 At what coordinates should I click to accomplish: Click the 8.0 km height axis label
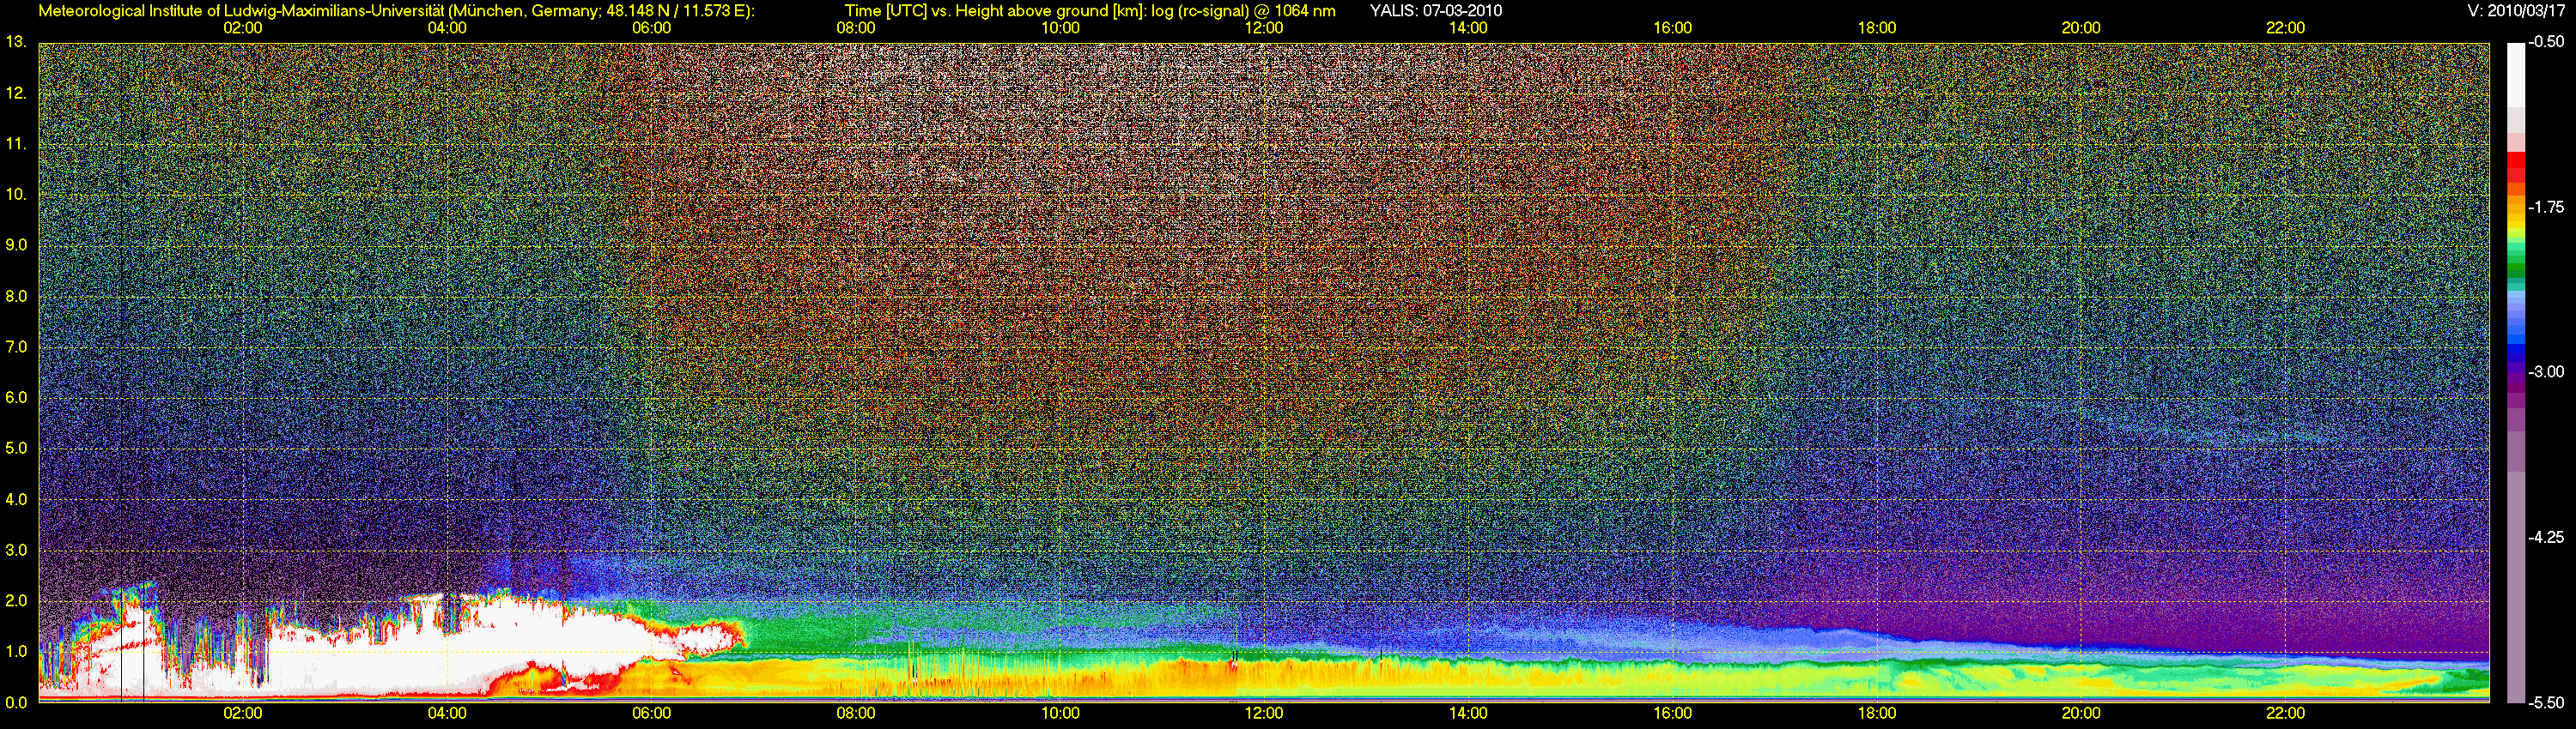pyautogui.click(x=15, y=297)
